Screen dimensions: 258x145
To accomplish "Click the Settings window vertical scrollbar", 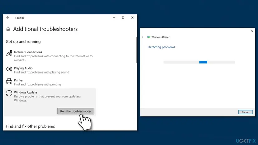I will 136,50.
